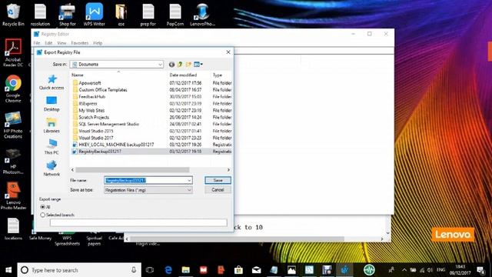492x277 pixels.
Task: Go back to last folder visited icon
Action: coord(171,65)
